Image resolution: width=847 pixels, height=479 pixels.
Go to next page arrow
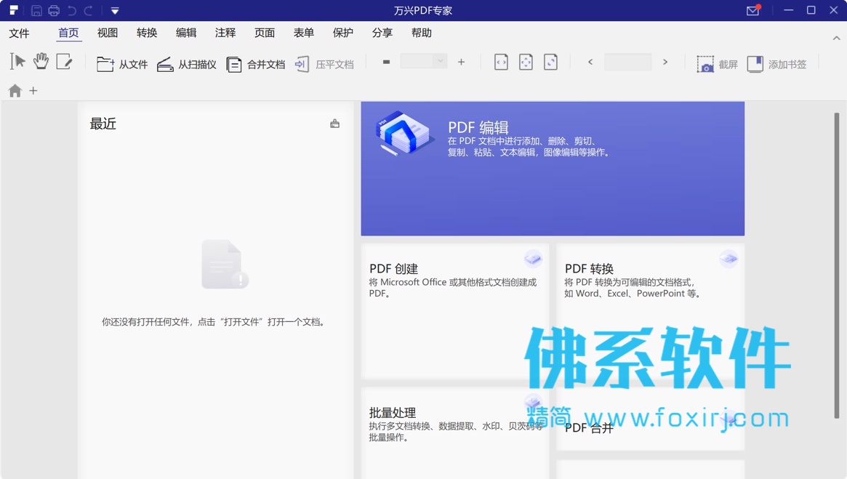point(665,62)
